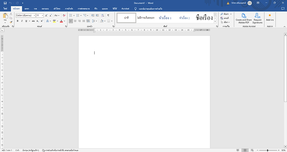Screen dimensions: 287x152
Task: Click Create and Share Adobe PDF
Action: [244, 18]
